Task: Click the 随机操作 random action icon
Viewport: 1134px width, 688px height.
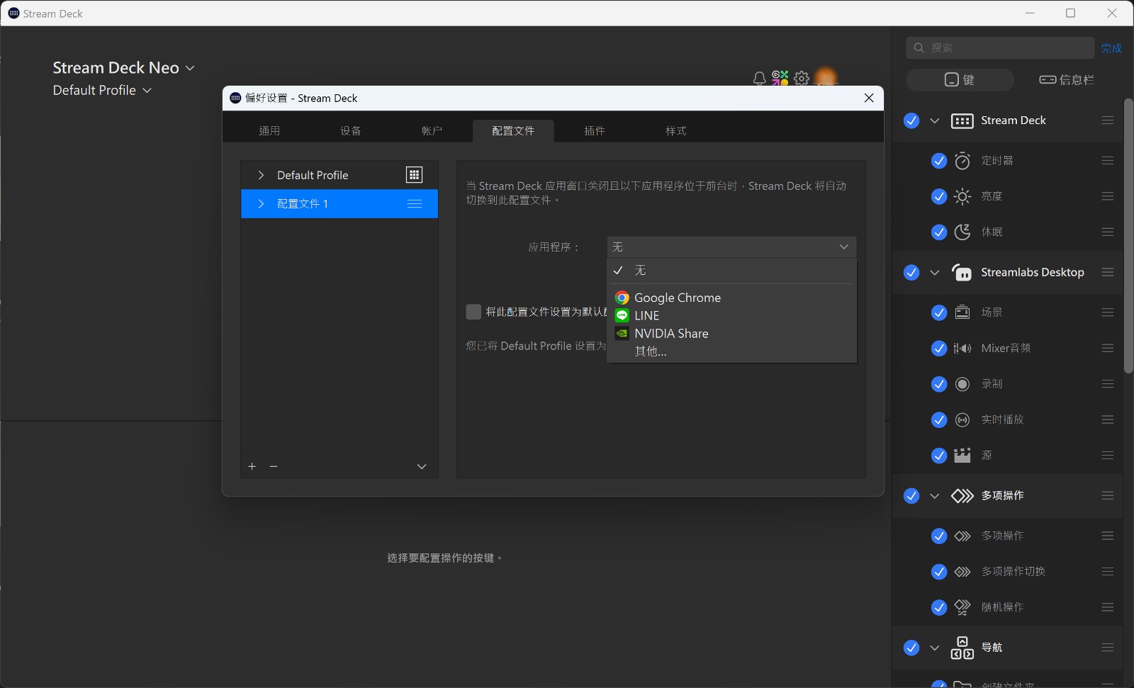Action: (x=962, y=607)
